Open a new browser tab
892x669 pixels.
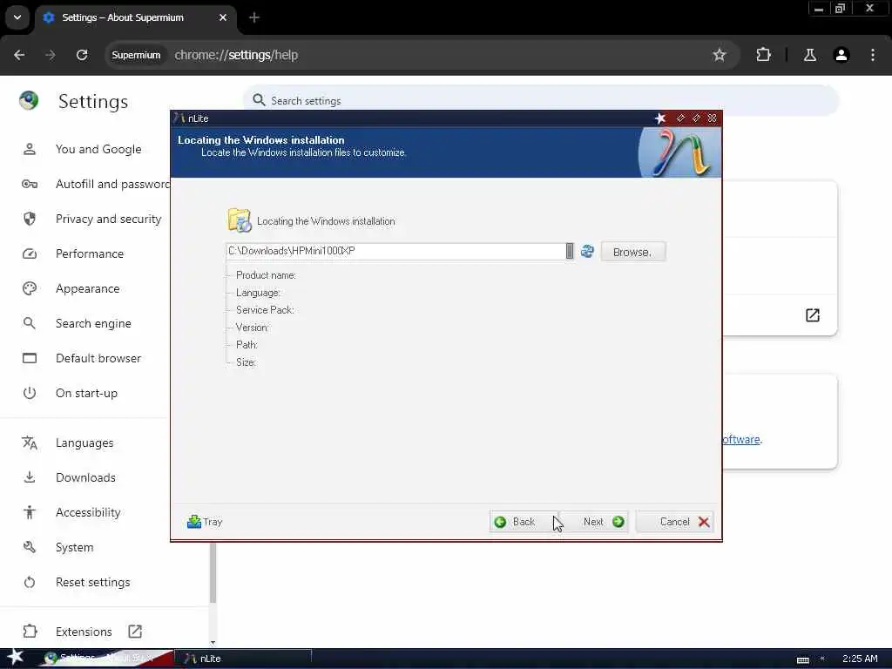(x=254, y=17)
